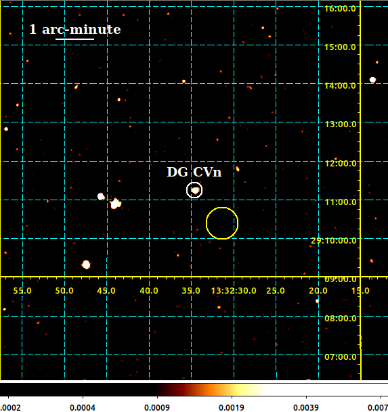Click the 13:32:30.0 RA axis label
The image size is (388, 412).
click(x=234, y=291)
